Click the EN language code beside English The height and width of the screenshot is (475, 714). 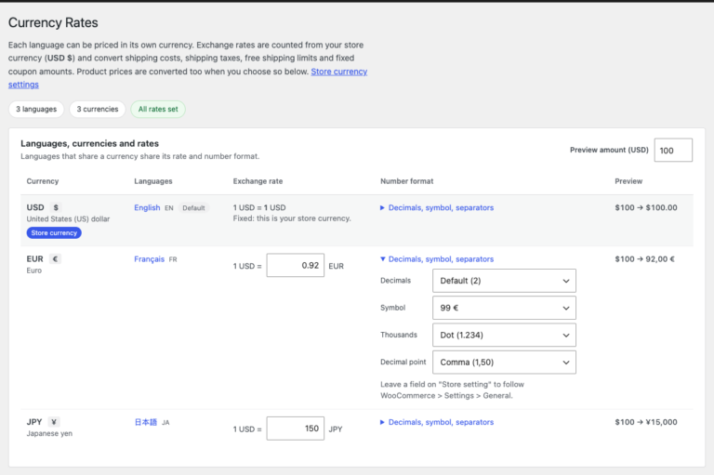coord(169,208)
